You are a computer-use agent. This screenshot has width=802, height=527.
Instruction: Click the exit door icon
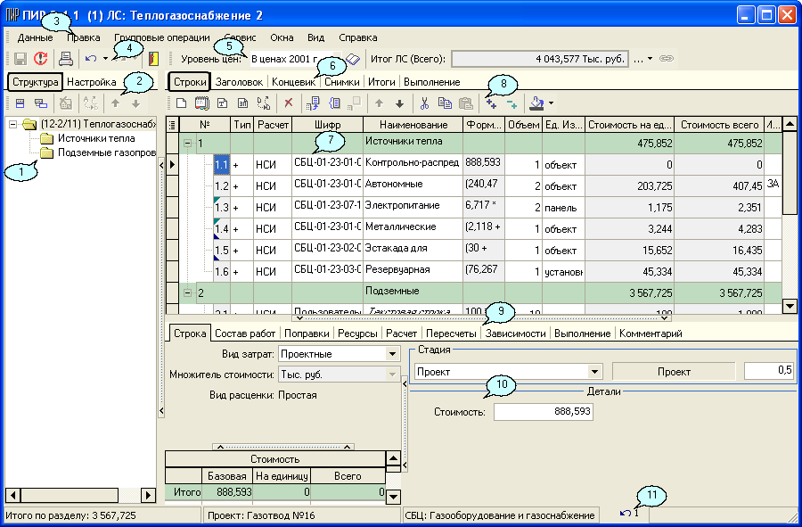(153, 59)
